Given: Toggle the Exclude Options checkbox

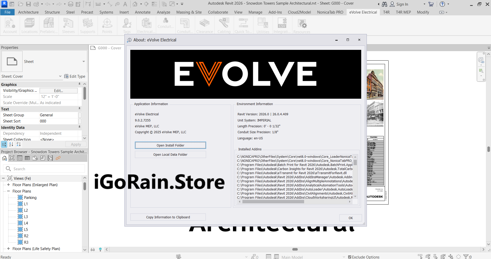Looking at the screenshot, I should (349, 257).
